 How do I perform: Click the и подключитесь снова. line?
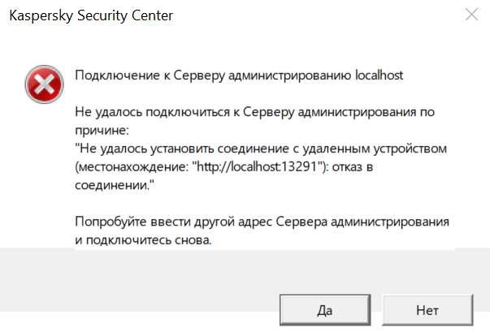coord(143,240)
